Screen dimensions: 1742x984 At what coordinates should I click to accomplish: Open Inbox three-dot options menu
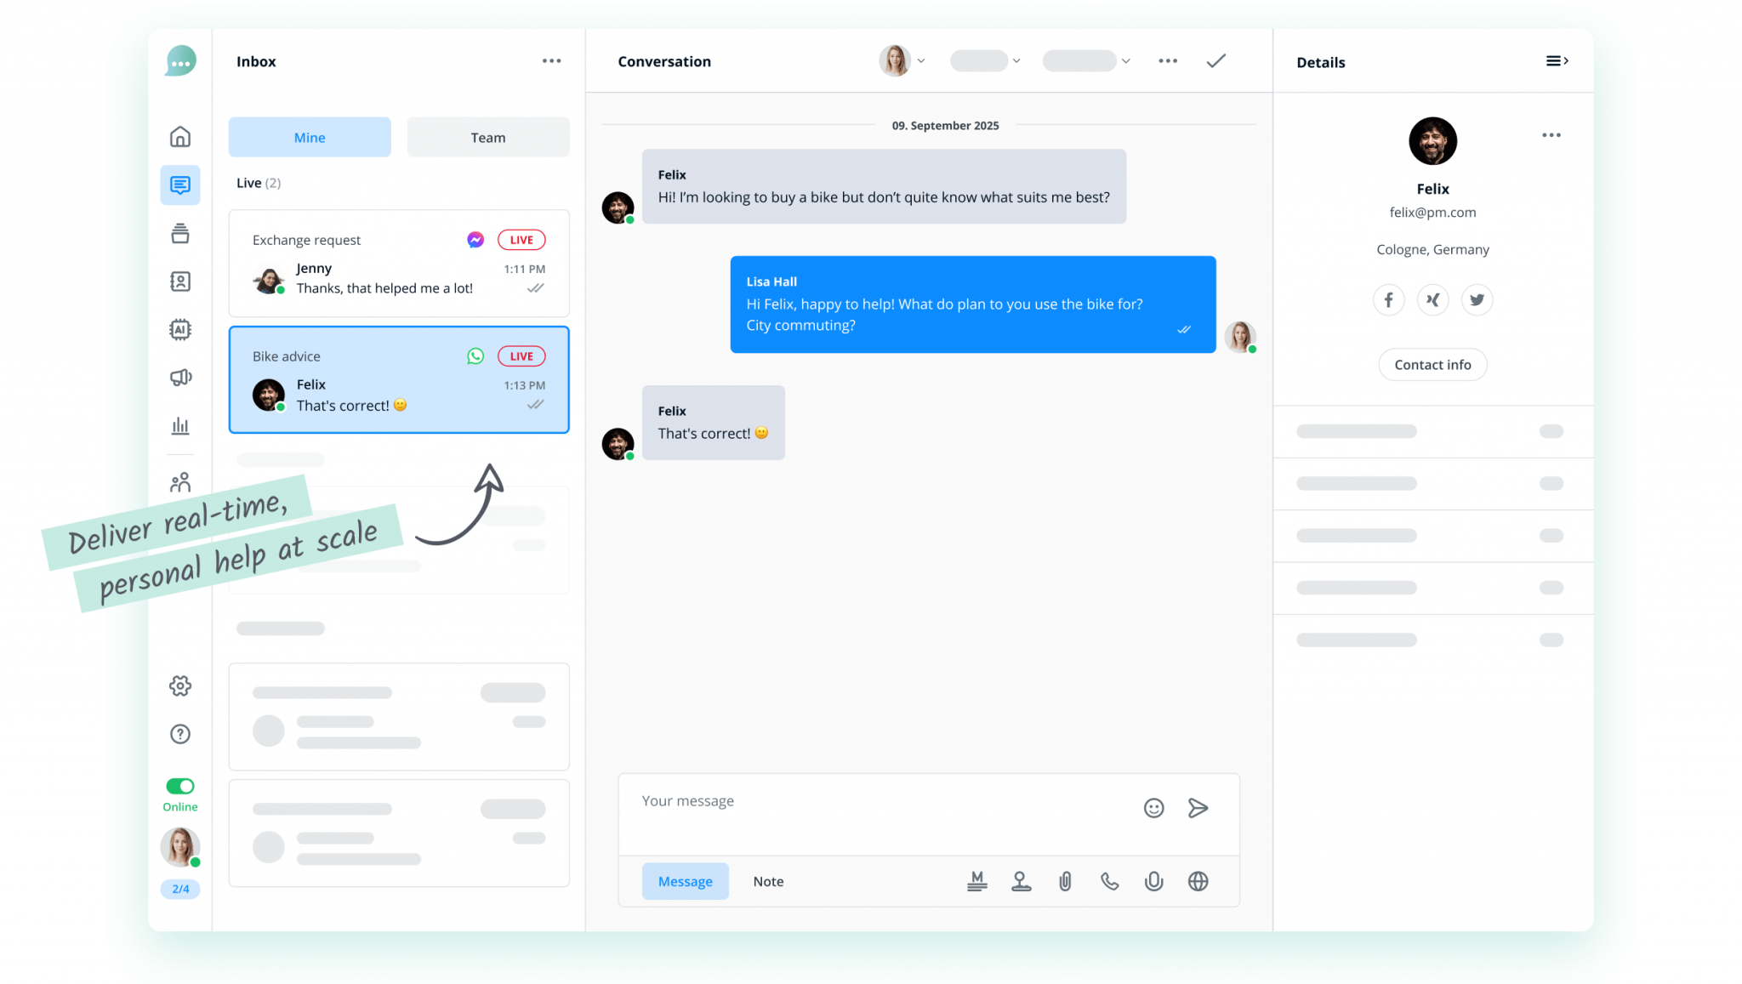click(x=551, y=60)
